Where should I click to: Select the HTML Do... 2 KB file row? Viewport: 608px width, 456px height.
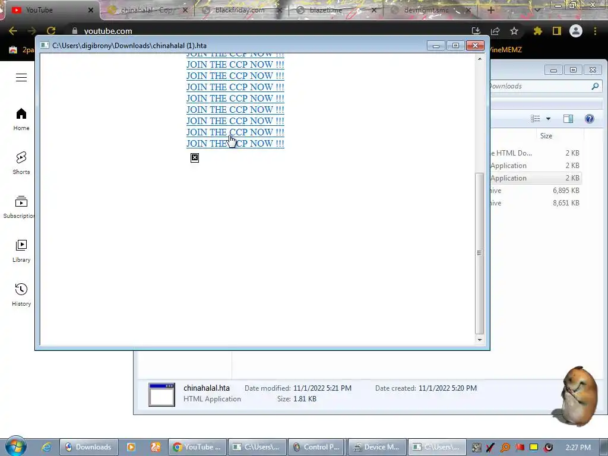pos(536,153)
